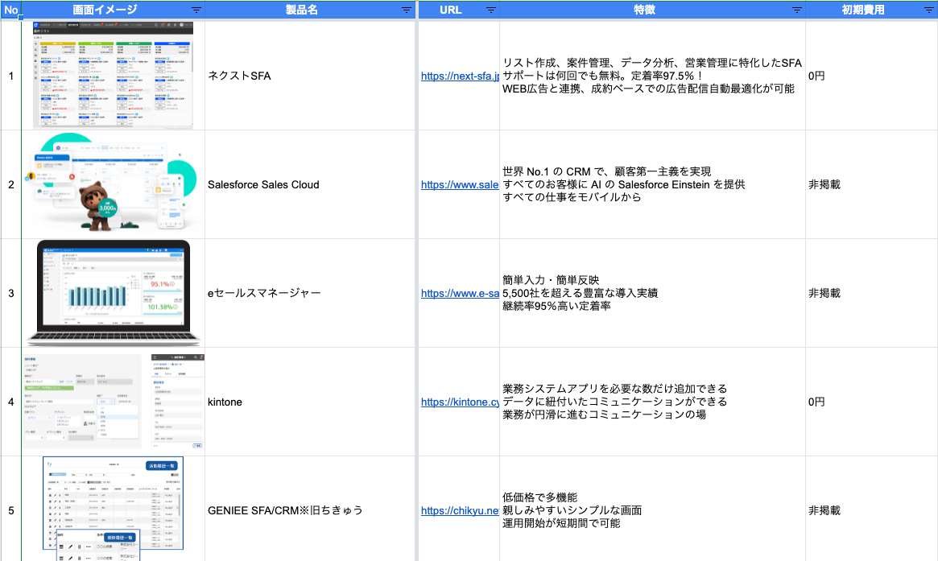This screenshot has height=561, width=938.
Task: Open filter dropdown for 画面イメージ column
Action: (x=196, y=10)
